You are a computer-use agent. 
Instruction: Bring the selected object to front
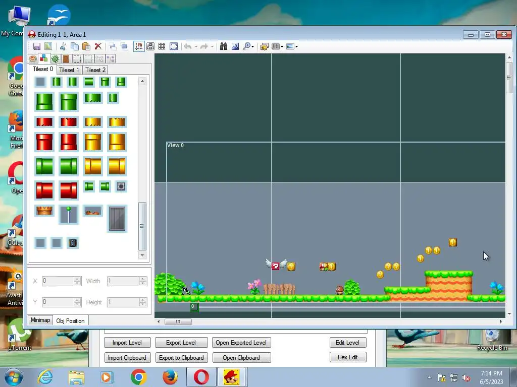(x=113, y=46)
